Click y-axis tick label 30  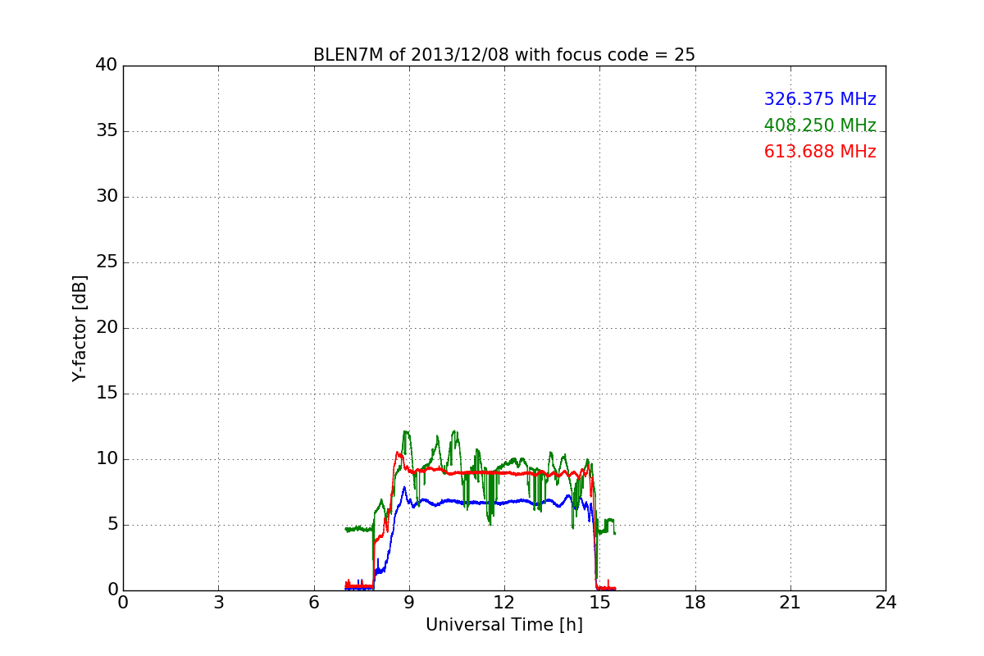(x=107, y=197)
